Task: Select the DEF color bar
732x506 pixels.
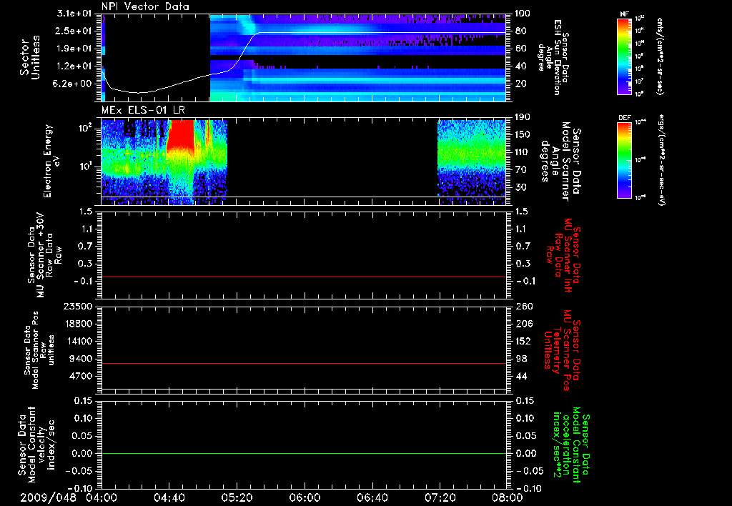Action: coord(624,160)
